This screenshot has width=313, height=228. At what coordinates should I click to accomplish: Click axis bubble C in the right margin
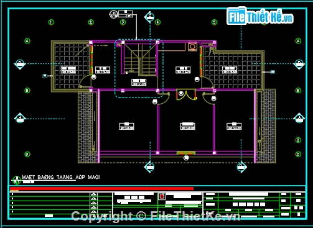[x=298, y=140]
